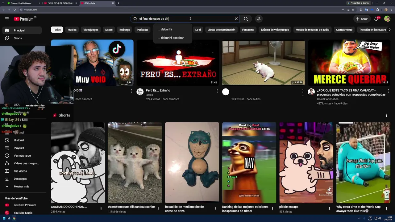Select Listas de reproducción chip

point(222,30)
